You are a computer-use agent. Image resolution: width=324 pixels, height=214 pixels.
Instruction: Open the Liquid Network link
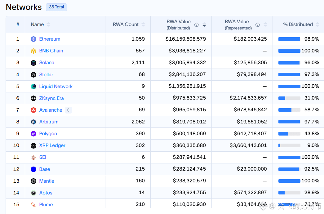point(56,87)
